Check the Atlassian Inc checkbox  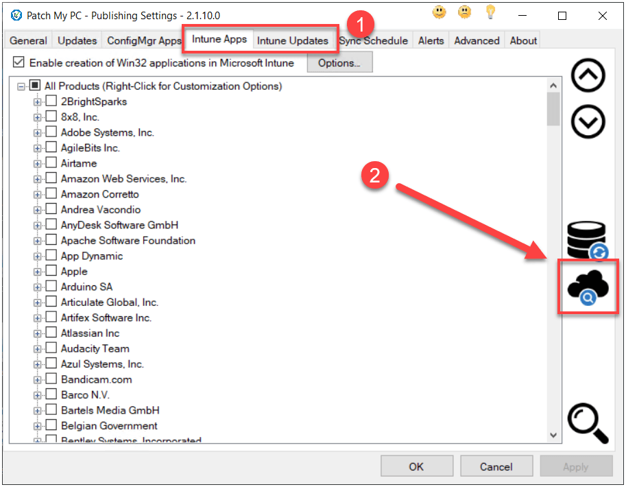tap(51, 333)
